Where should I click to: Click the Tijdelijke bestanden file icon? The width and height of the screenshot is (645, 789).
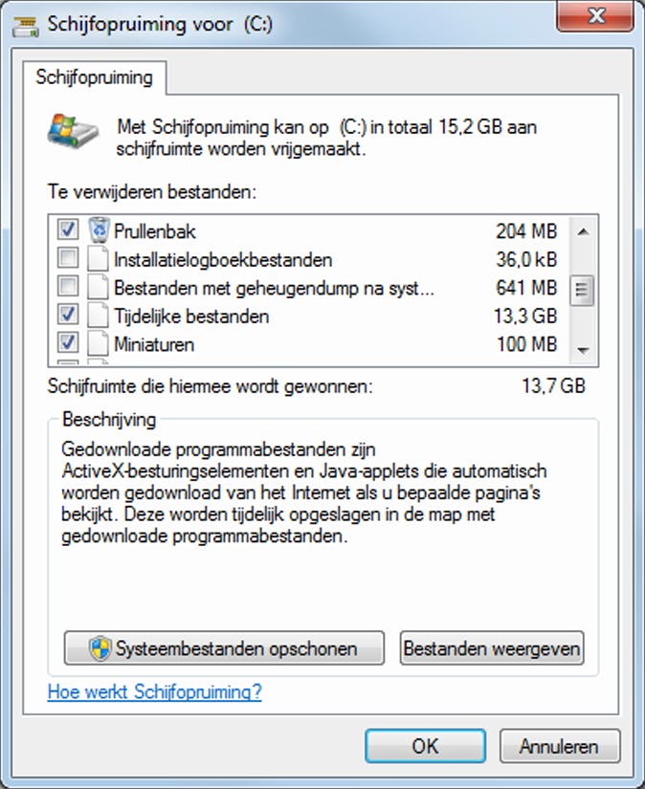point(100,316)
